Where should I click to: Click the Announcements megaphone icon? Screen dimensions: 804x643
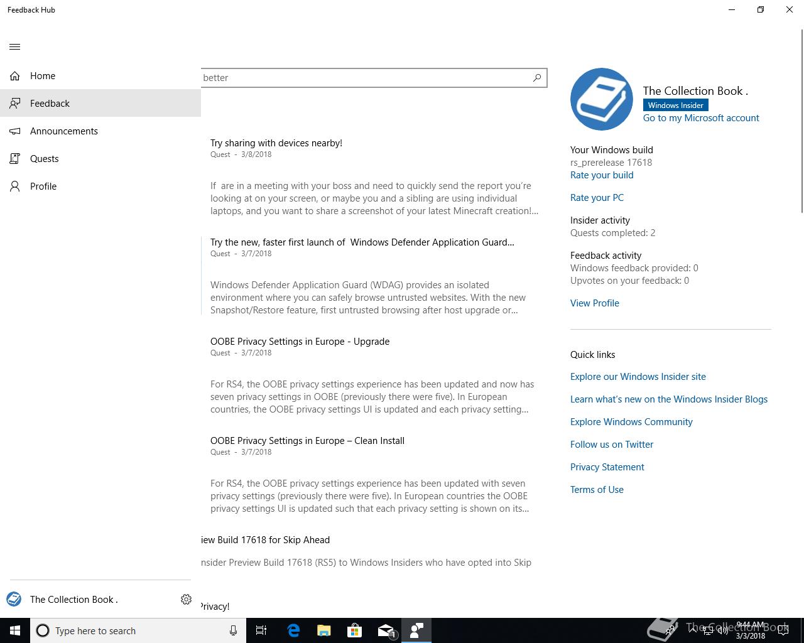pyautogui.click(x=15, y=131)
